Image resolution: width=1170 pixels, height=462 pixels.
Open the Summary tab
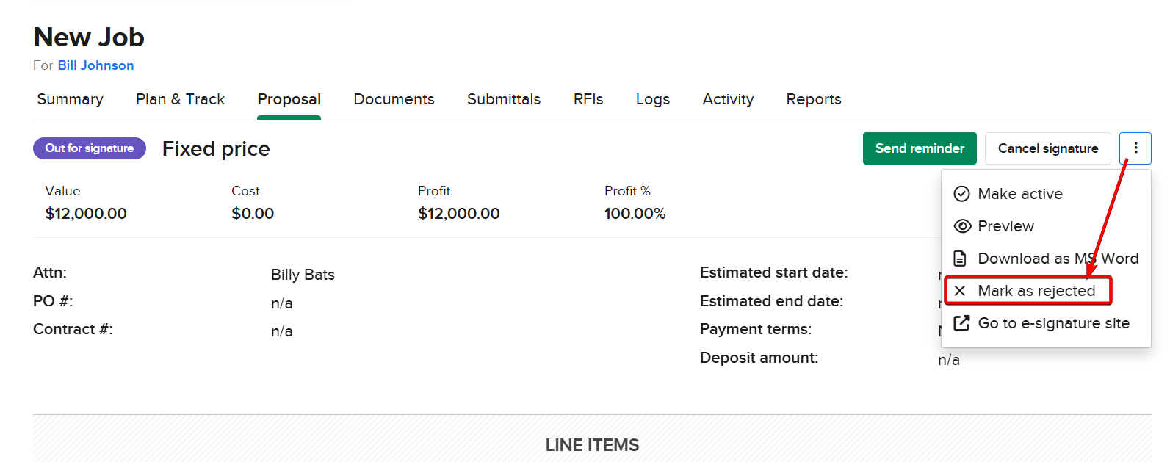(x=71, y=99)
